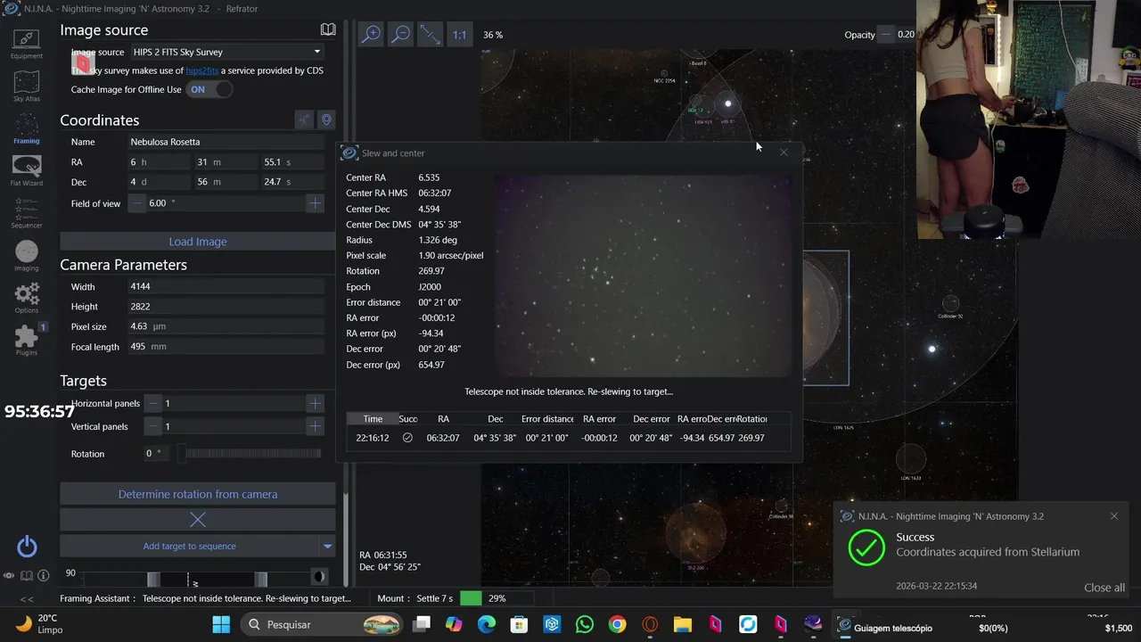Open Google Chrome from the taskbar
Image resolution: width=1141 pixels, height=642 pixels.
[617, 624]
